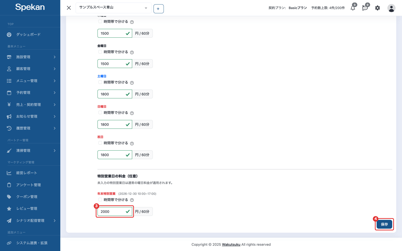Open the chat messages icon
This screenshot has width=402, height=251.
pos(365,8)
